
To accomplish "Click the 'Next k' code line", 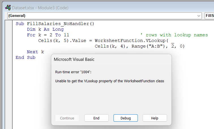I will (x=35, y=52).
